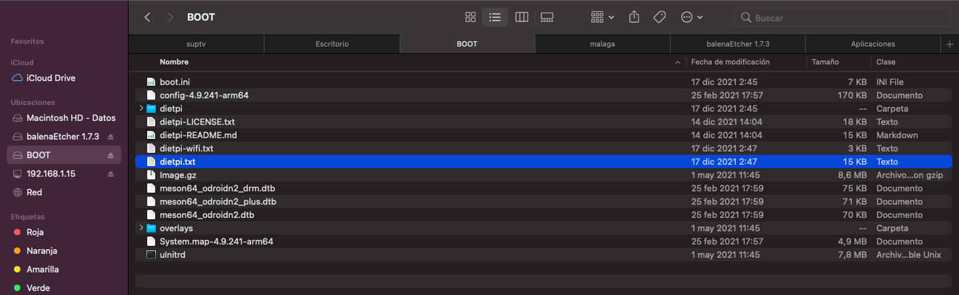This screenshot has height=295, width=959.
Task: Add a new tab with plus button
Action: click(x=950, y=45)
